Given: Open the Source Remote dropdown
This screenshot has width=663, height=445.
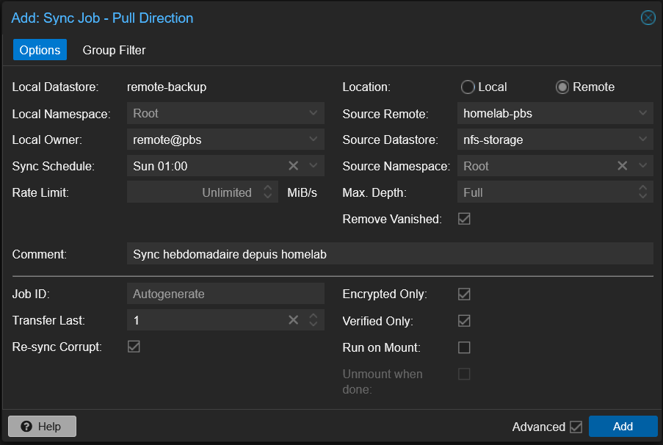Looking at the screenshot, I should [642, 113].
